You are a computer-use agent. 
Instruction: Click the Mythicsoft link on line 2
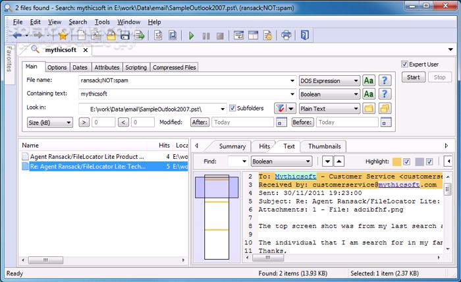click(296, 177)
